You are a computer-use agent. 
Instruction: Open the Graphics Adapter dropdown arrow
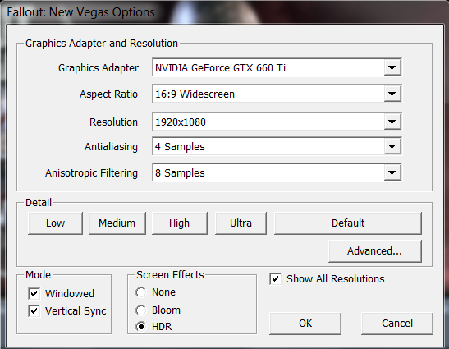(392, 67)
